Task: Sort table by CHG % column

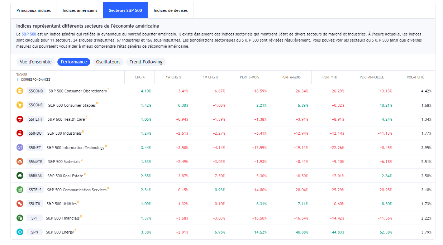Action: [x=139, y=77]
